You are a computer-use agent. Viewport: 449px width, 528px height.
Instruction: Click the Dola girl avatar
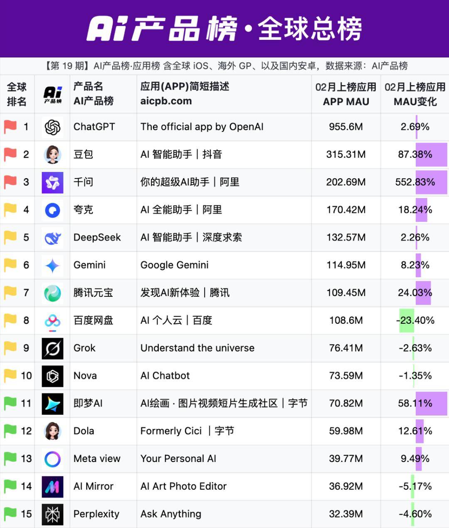point(52,431)
